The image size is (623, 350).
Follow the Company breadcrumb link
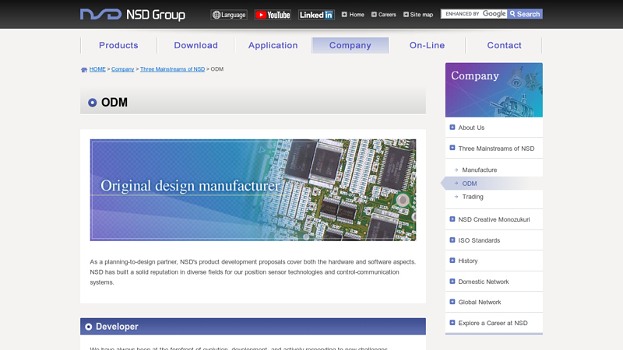pyautogui.click(x=123, y=69)
